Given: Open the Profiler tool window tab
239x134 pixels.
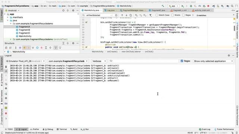Looking at the screenshot, I should (35, 129).
